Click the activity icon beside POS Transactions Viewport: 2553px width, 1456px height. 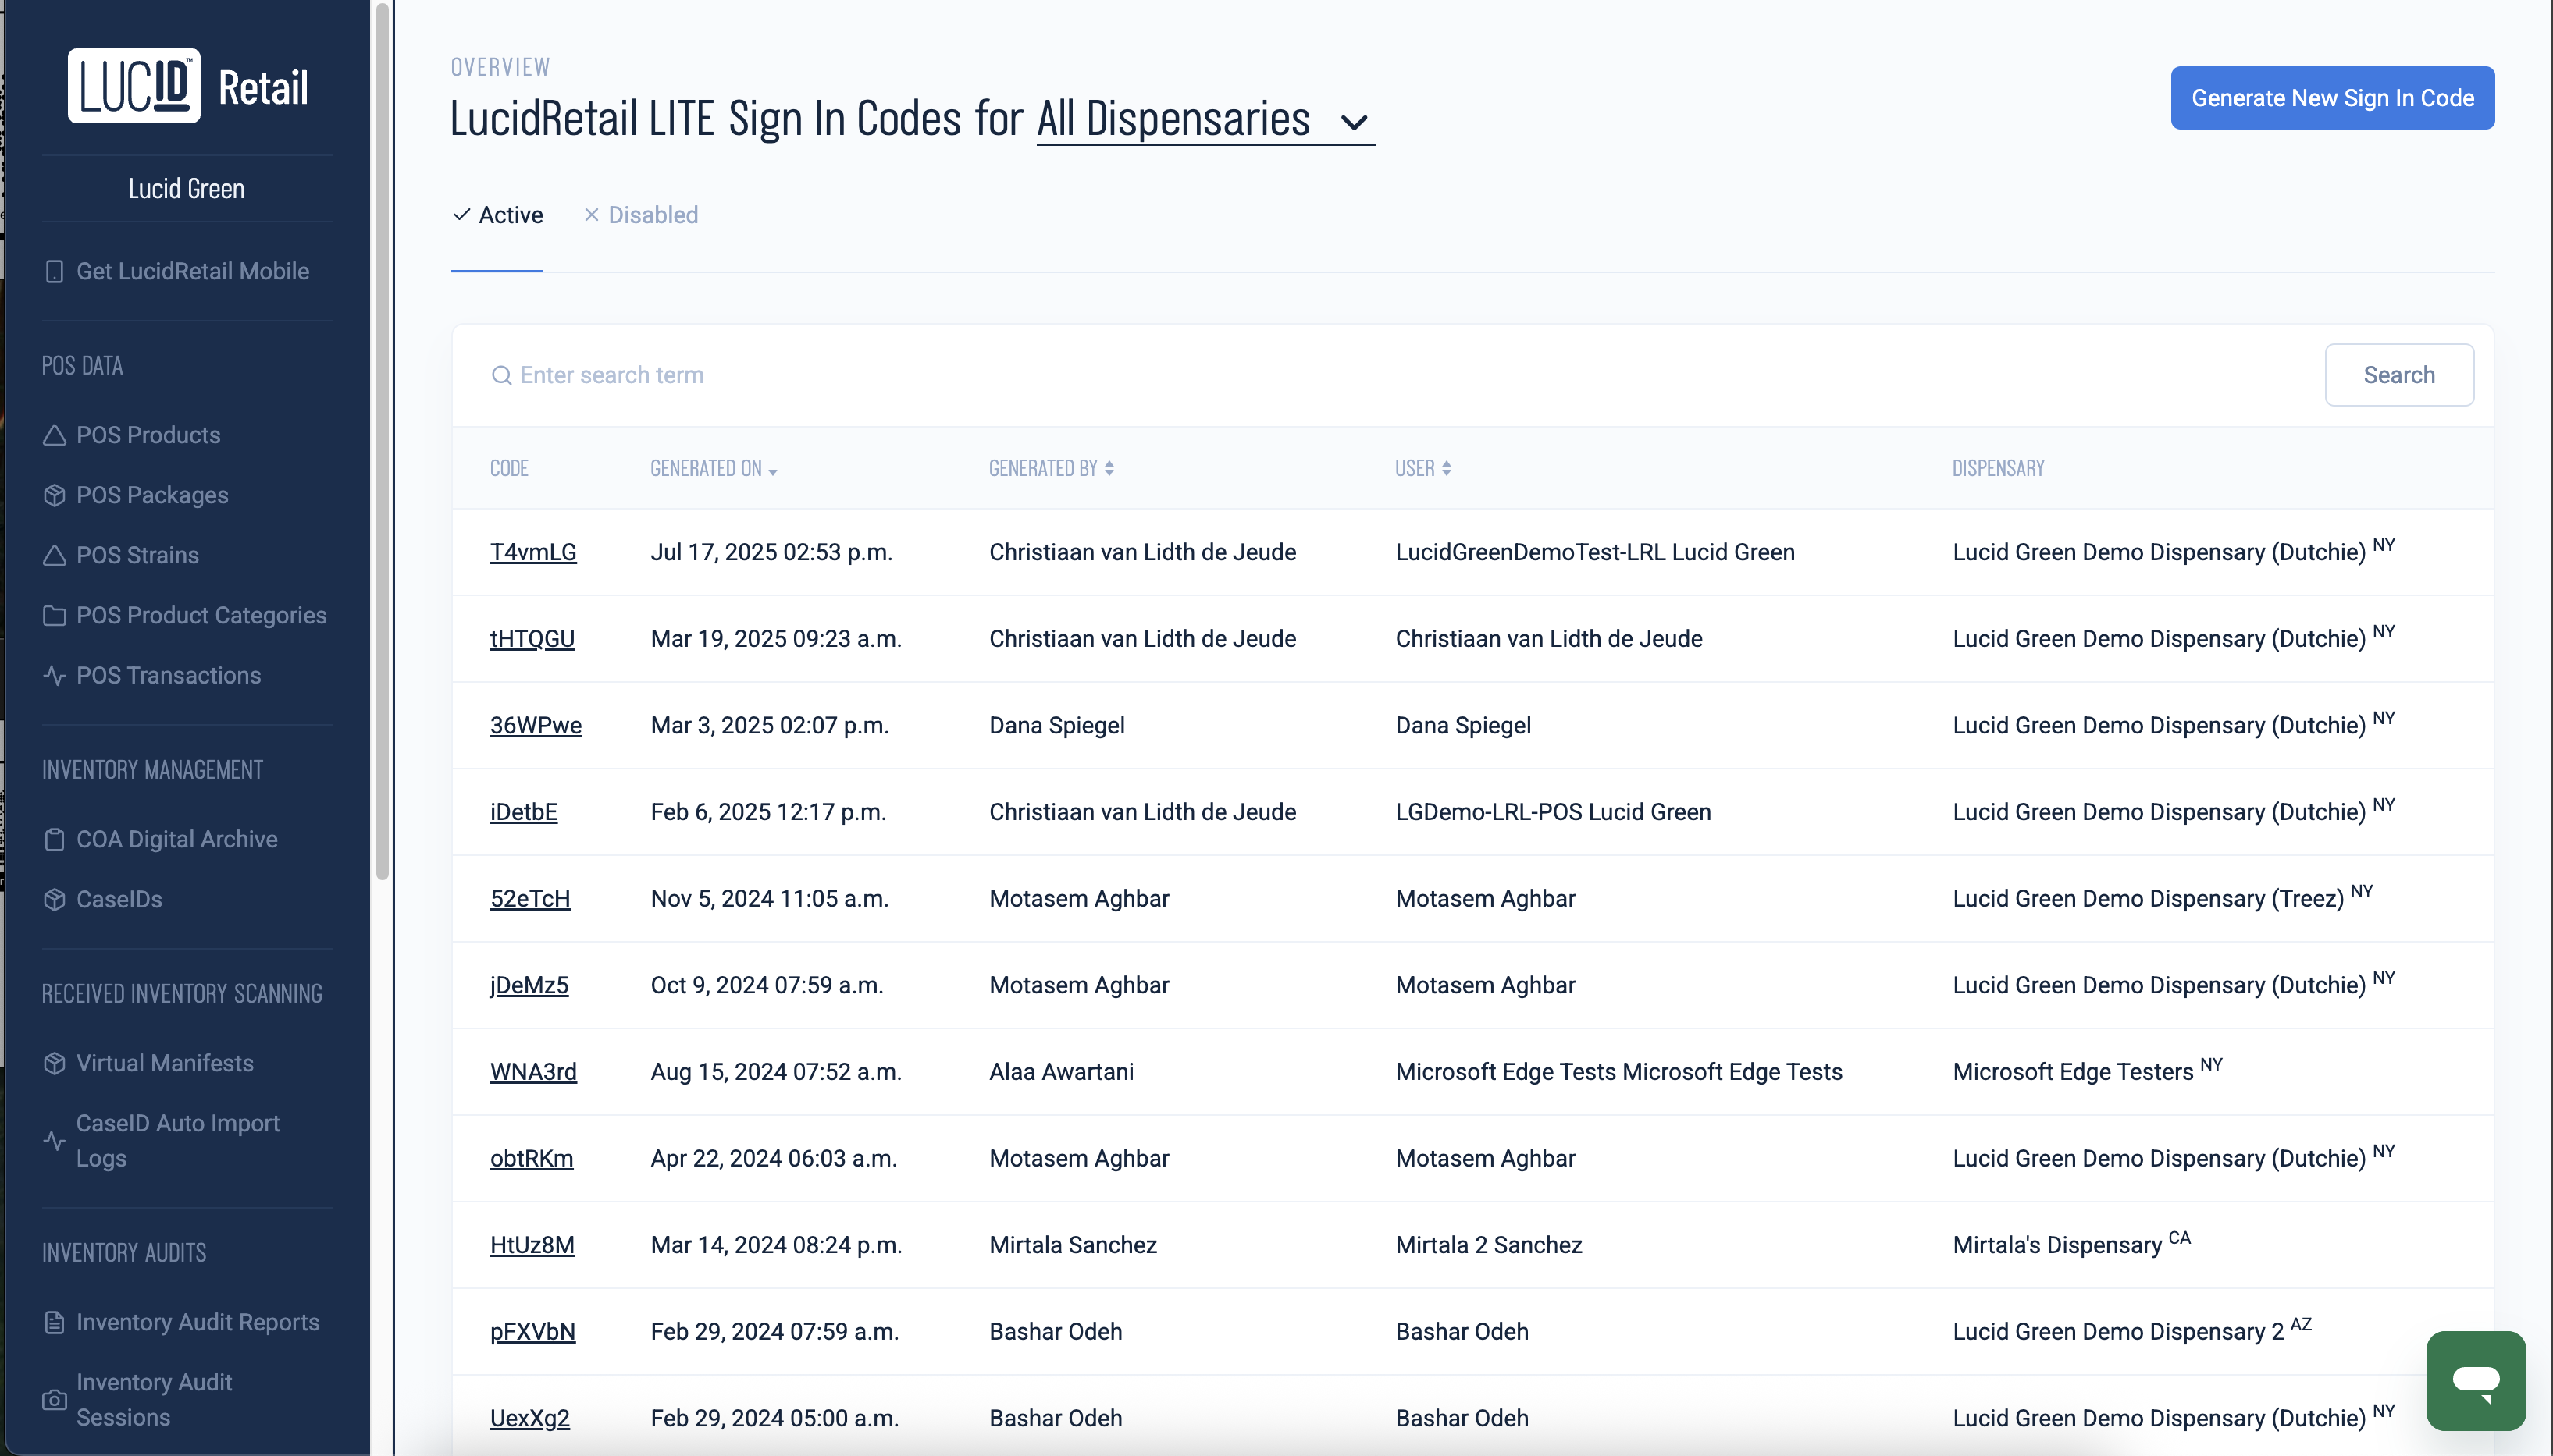[x=54, y=676]
